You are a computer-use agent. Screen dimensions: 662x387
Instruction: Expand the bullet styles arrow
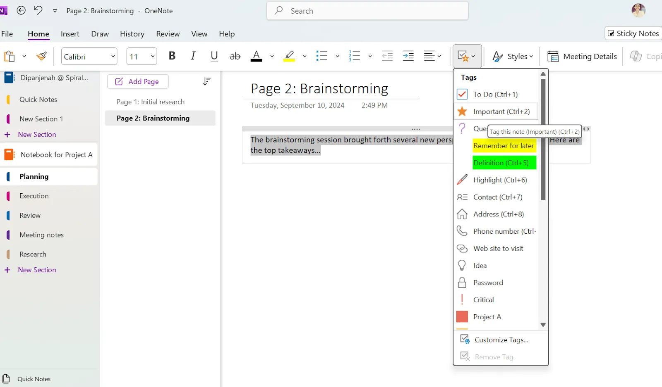[x=337, y=56]
